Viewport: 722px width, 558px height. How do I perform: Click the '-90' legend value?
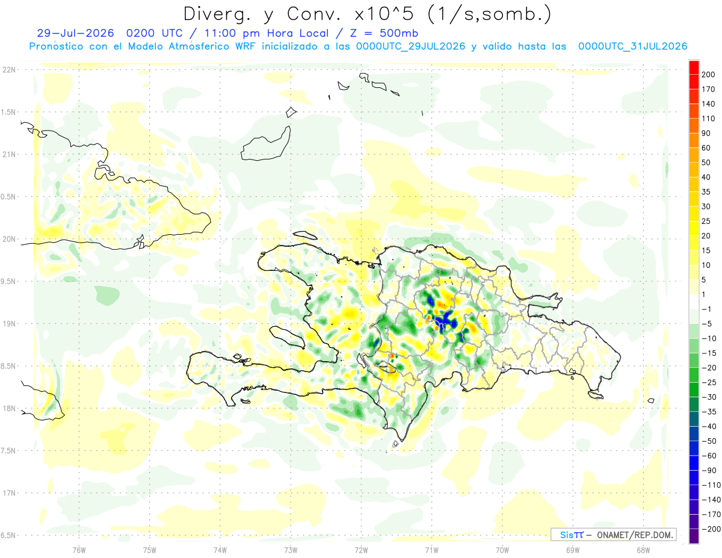tap(708, 470)
